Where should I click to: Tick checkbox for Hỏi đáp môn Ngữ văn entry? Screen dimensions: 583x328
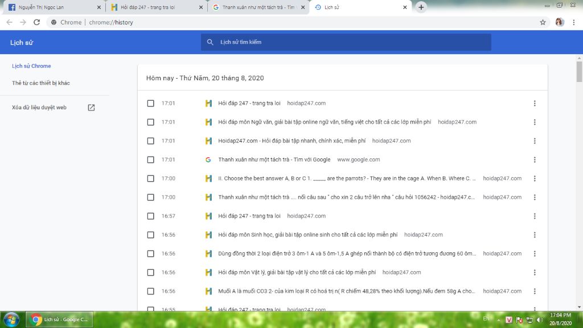[x=150, y=122]
